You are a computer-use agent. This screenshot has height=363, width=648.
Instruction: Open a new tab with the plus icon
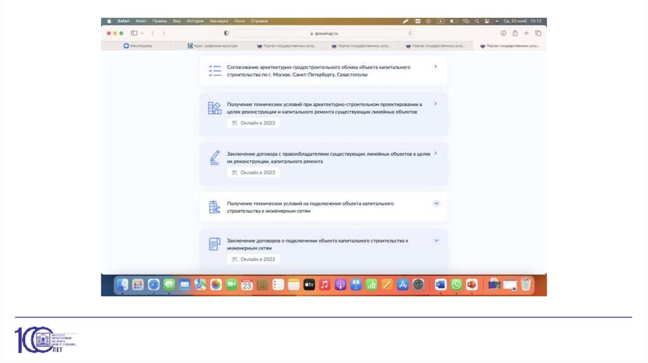[x=526, y=33]
